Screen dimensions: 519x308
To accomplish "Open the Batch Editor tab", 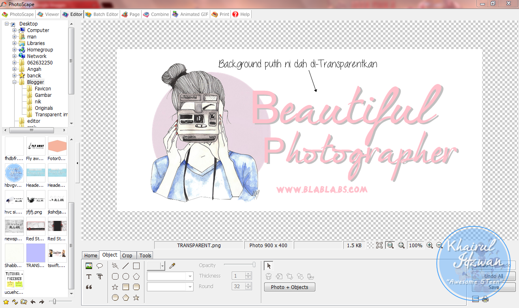I will (102, 14).
